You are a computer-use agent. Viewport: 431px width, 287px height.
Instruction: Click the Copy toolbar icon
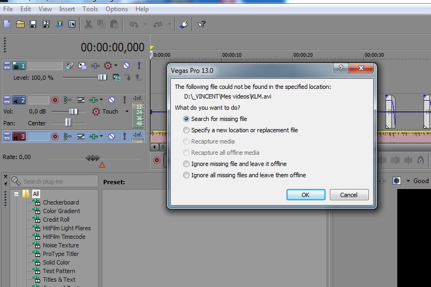click(101, 24)
